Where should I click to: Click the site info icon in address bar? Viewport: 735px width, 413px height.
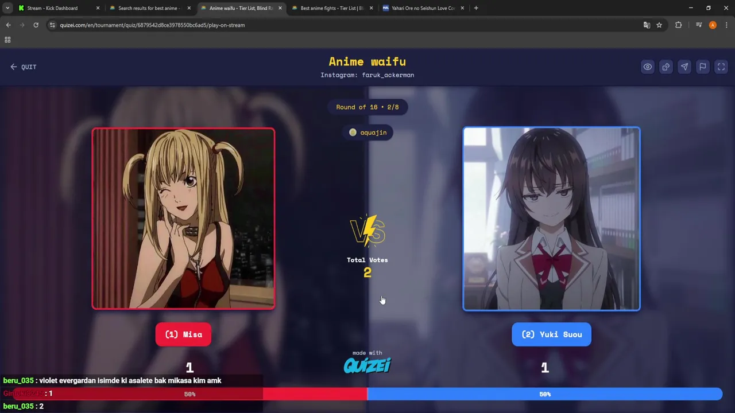(52, 25)
